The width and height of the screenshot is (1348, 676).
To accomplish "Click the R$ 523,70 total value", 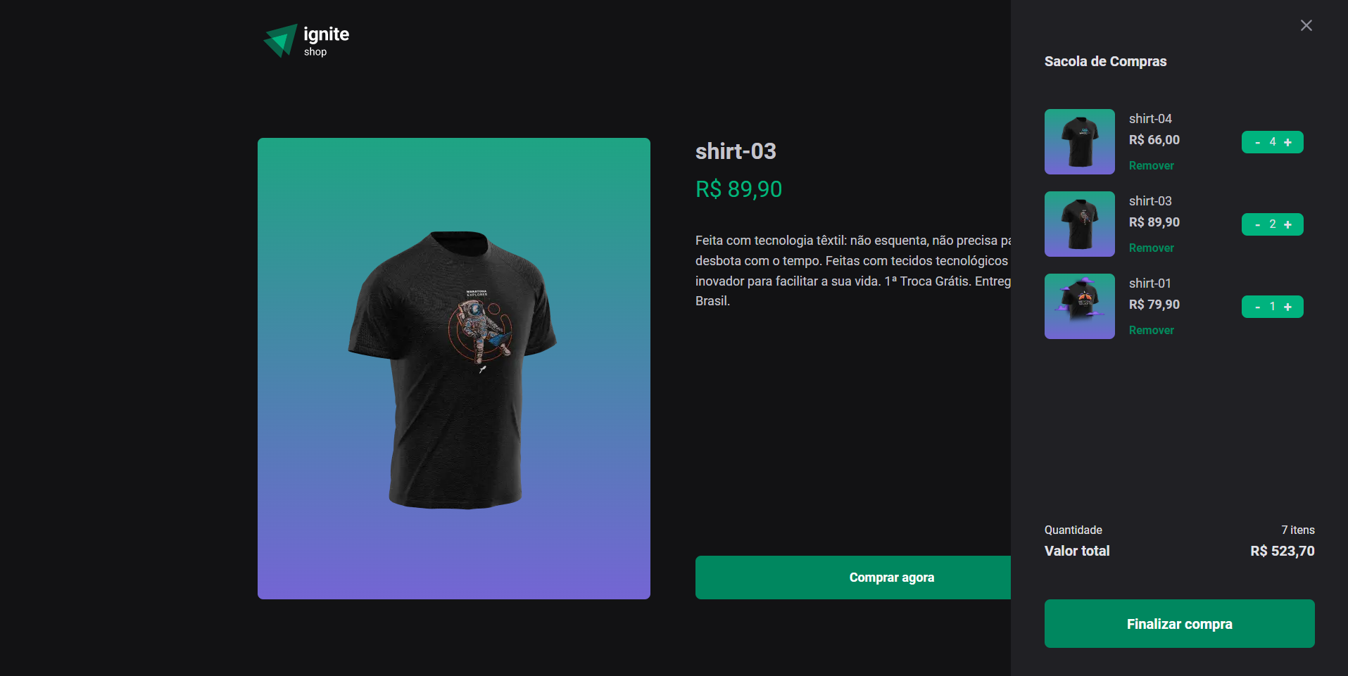I will coord(1282,551).
